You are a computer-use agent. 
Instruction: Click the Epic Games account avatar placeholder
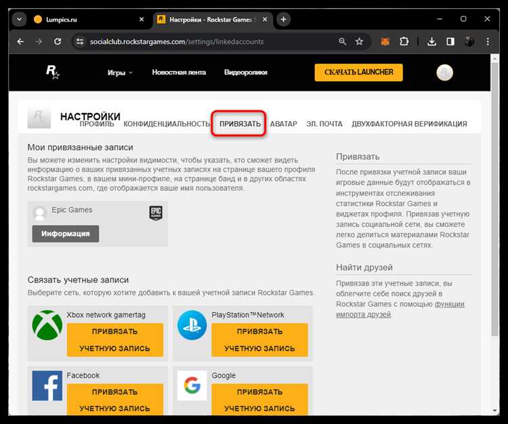pos(40,213)
